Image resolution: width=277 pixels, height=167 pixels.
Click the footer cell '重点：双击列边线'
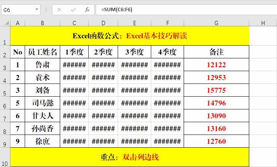(x=130, y=157)
